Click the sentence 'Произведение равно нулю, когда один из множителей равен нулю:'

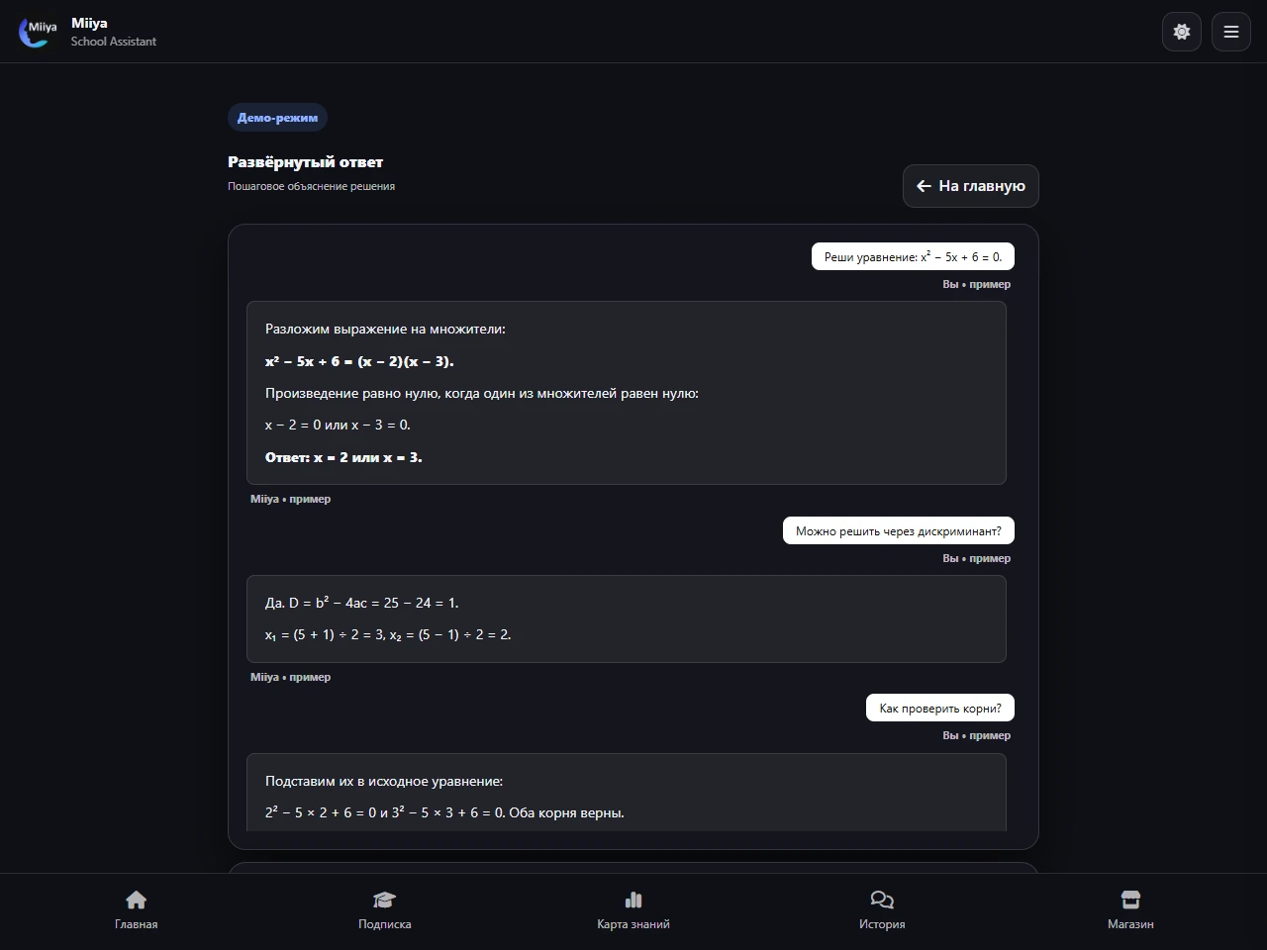click(482, 394)
